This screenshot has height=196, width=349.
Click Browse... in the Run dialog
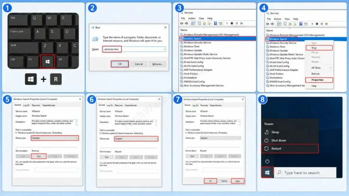pos(157,64)
